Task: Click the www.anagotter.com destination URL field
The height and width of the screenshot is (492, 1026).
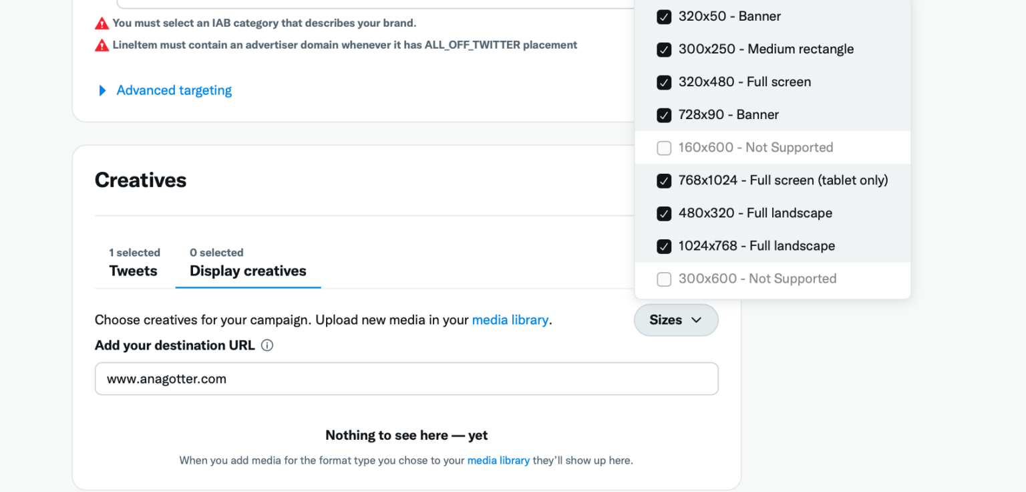Action: point(406,378)
